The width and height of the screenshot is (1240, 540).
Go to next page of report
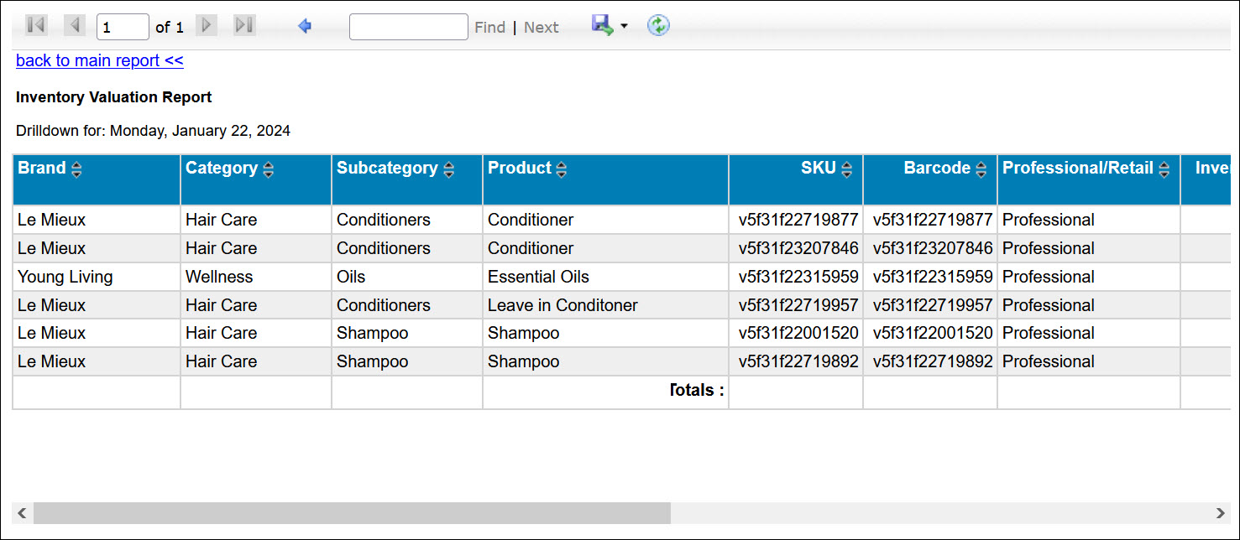(207, 26)
